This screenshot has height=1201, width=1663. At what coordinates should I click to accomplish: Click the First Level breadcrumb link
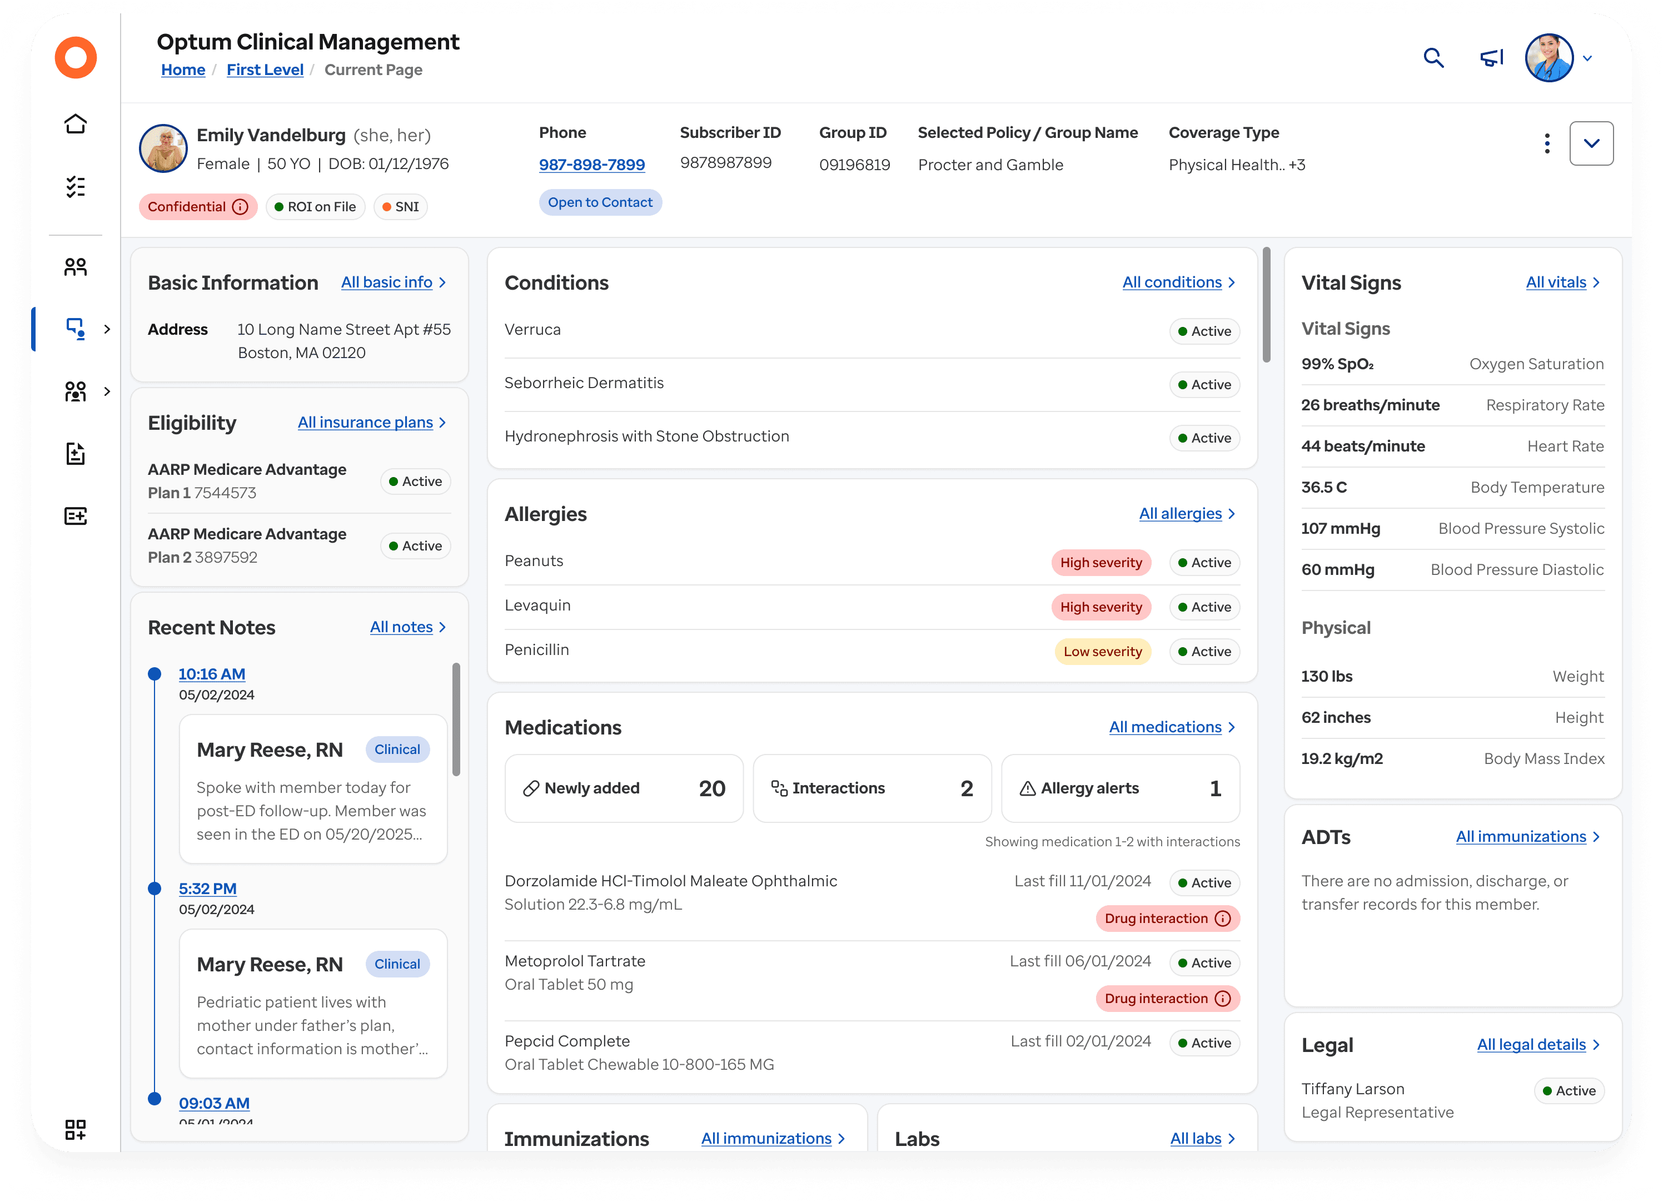[x=265, y=70]
